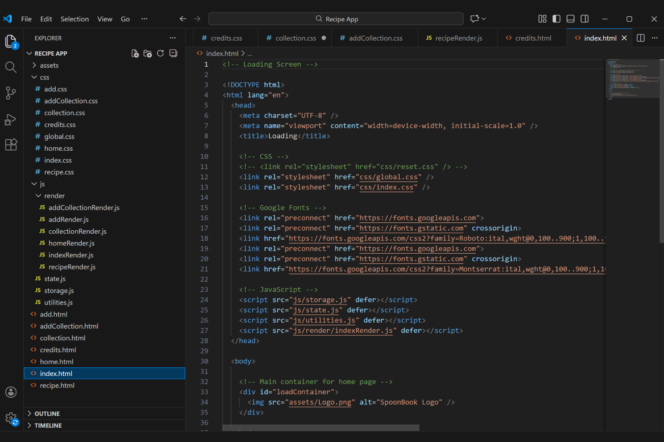The height and width of the screenshot is (442, 664).
Task: Expand the OUTLINE section
Action: (x=104, y=414)
